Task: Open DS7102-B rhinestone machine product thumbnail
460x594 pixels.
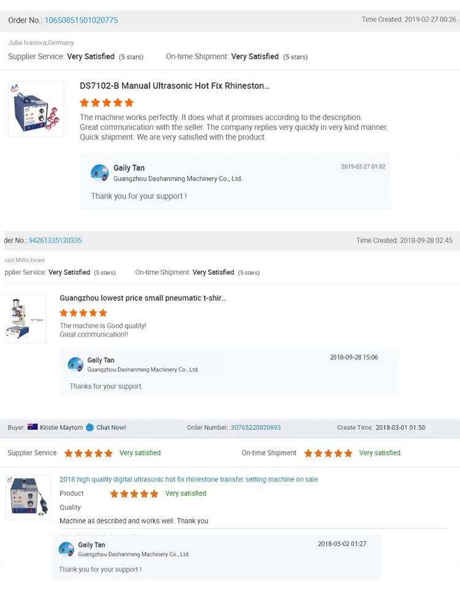Action: point(36,109)
